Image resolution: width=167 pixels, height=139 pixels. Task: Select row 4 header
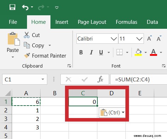tap(6, 127)
